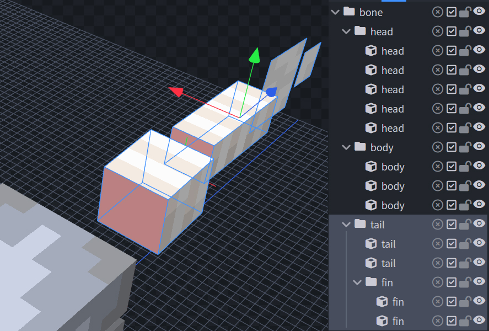Collapse the head group chevron

[346, 32]
